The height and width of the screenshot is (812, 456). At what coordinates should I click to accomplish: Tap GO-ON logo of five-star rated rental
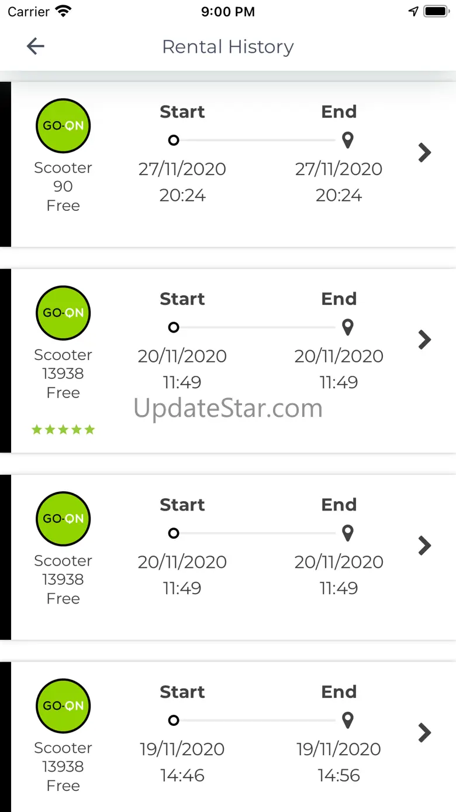63,313
